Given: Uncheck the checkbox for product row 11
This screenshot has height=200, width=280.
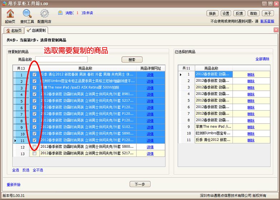Looking at the screenshot, I should 34,140.
